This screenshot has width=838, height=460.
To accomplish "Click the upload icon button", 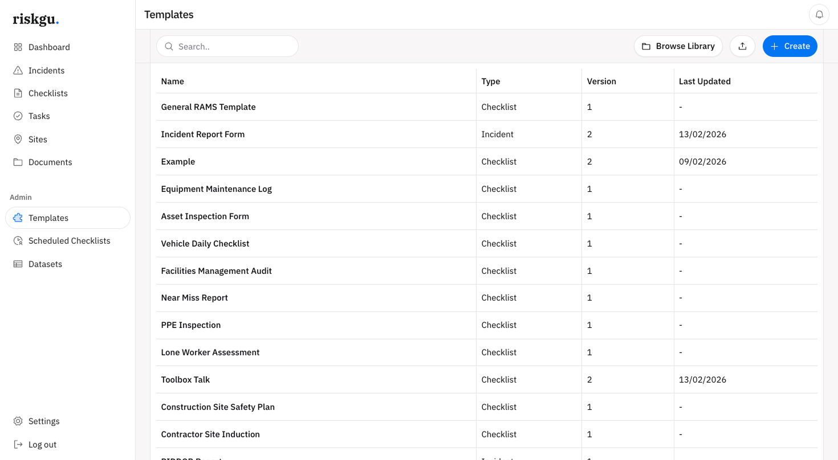I will [742, 46].
